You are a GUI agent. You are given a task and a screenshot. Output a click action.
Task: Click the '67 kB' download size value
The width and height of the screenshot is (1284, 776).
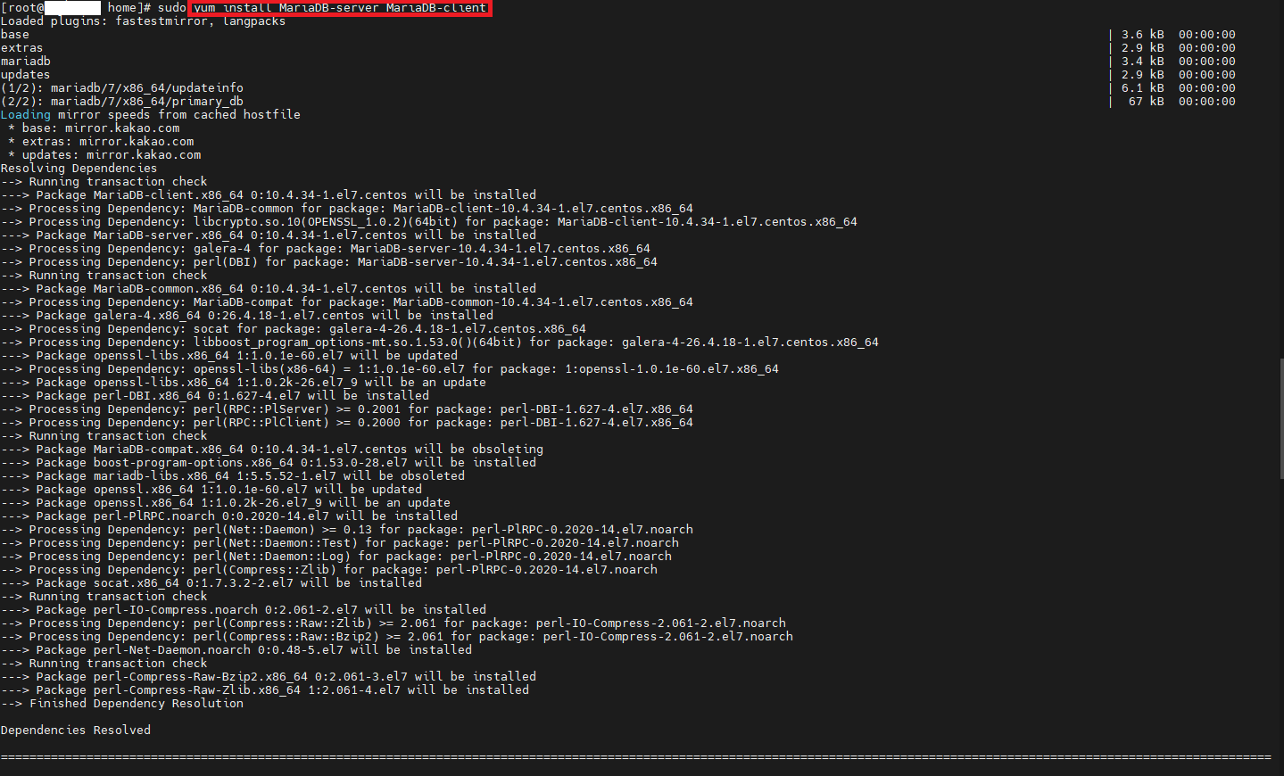1146,102
